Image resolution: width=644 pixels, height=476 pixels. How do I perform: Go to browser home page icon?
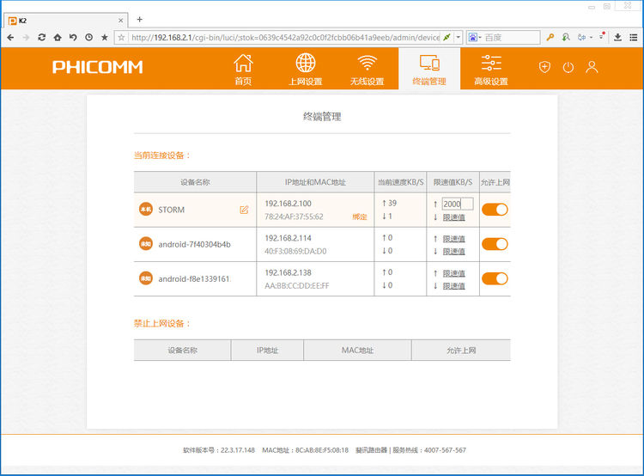pos(58,38)
